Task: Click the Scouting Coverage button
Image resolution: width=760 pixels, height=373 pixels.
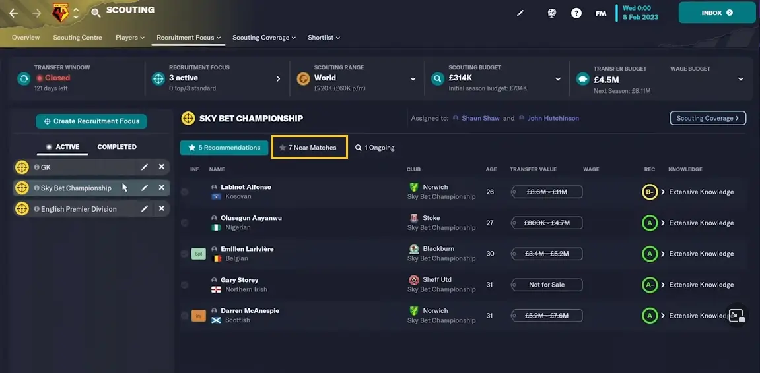Action: click(708, 118)
